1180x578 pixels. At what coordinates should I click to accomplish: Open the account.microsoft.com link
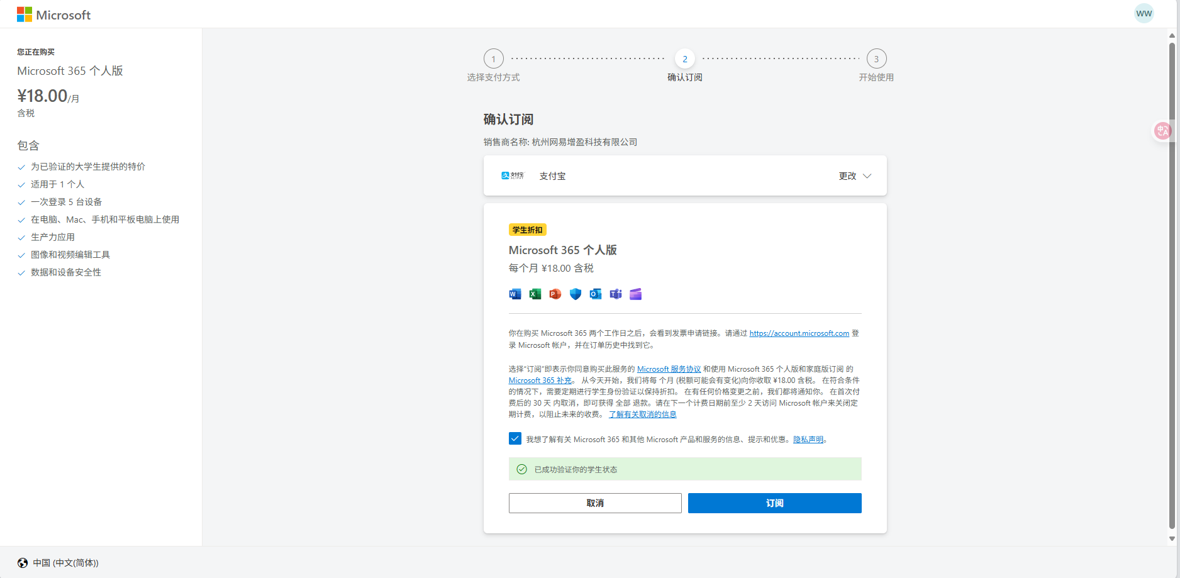point(799,333)
